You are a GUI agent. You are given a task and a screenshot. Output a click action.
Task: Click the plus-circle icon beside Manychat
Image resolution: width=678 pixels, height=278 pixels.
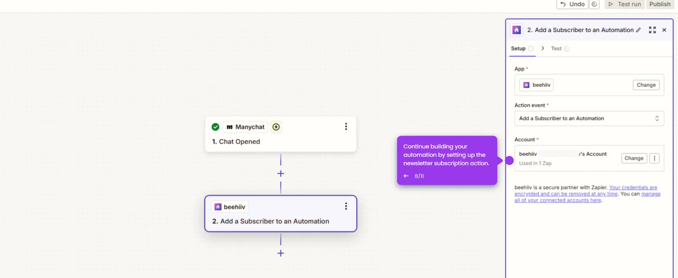(x=276, y=127)
